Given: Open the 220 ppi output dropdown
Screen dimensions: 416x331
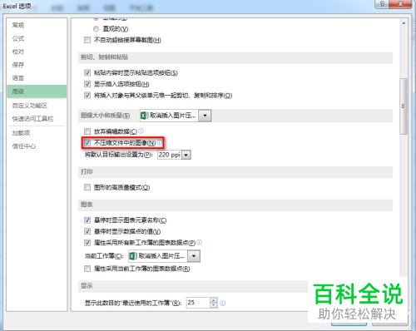Looking at the screenshot, I should point(186,155).
